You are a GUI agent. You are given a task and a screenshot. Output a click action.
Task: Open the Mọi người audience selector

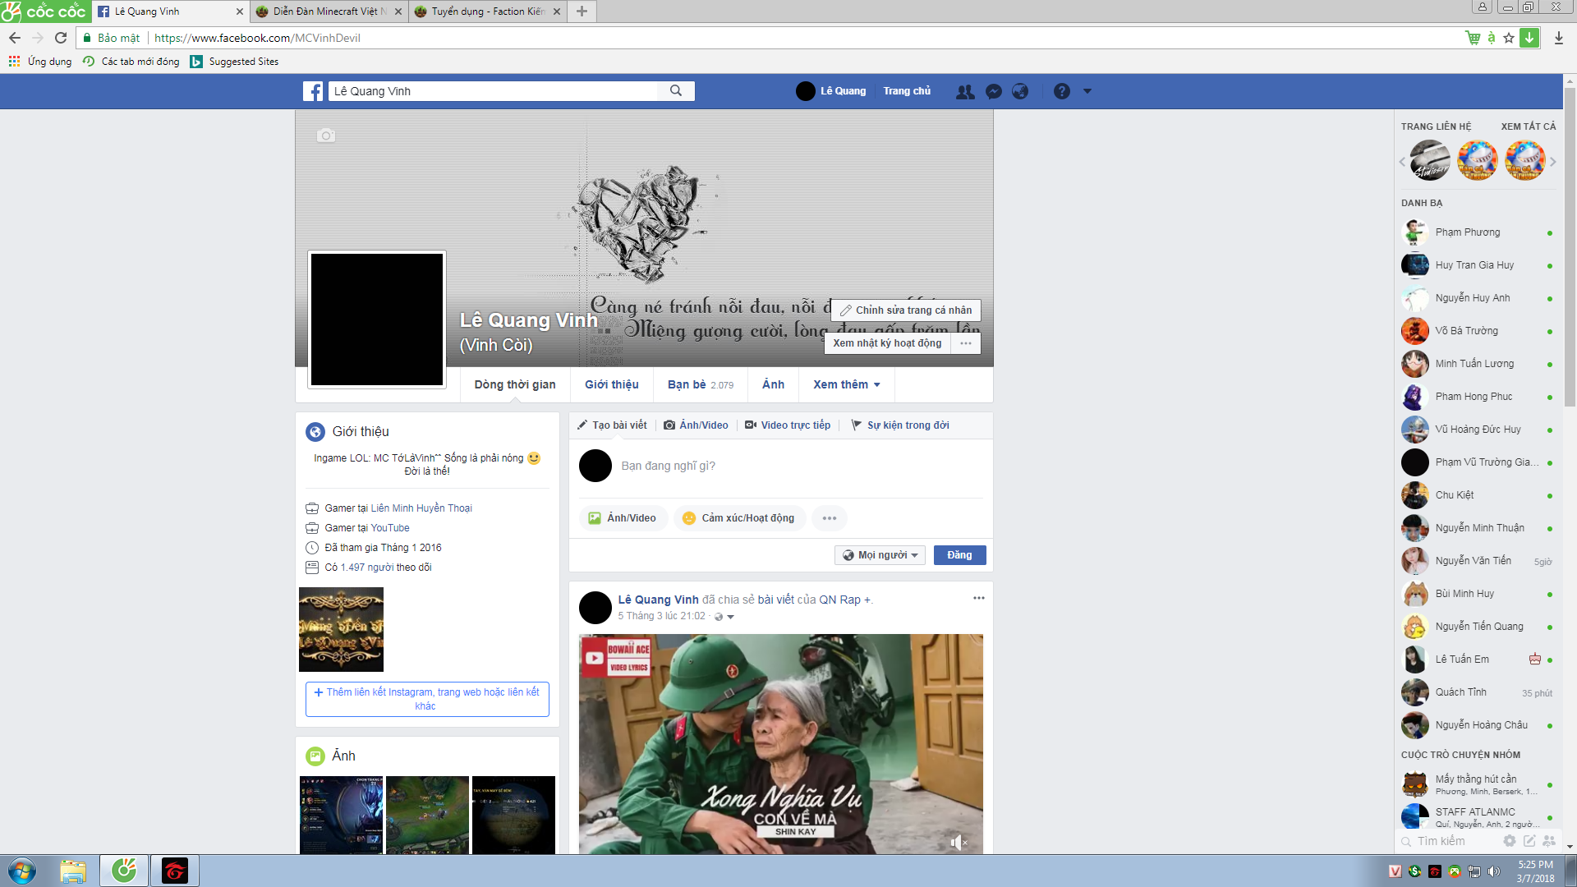[880, 555]
